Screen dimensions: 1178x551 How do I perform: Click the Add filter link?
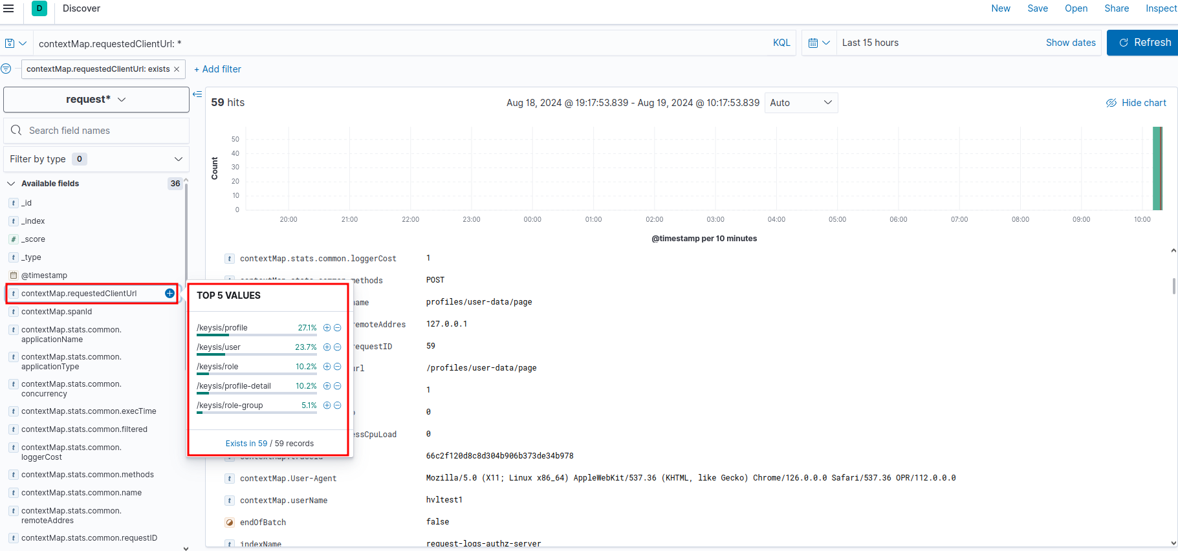coord(217,69)
